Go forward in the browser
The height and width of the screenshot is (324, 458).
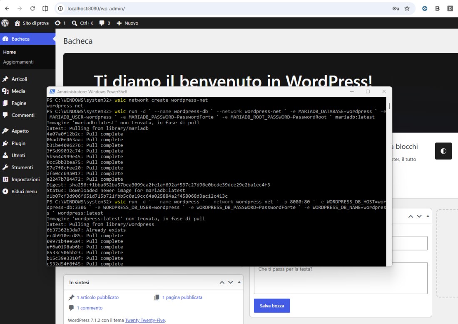20,8
